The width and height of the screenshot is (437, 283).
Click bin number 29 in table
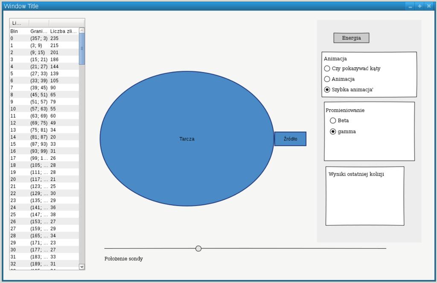13,243
